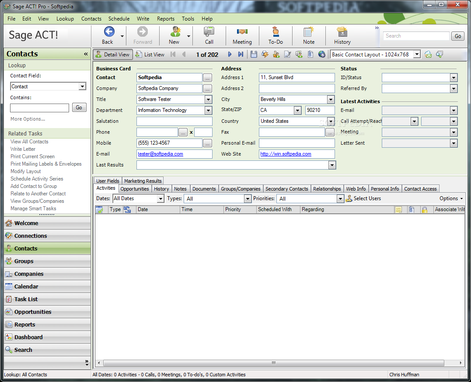
Task: Open the Marketing Results tab
Action: coord(143,181)
